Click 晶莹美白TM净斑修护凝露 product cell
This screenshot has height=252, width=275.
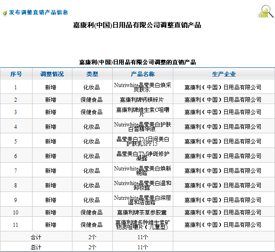[142, 156]
